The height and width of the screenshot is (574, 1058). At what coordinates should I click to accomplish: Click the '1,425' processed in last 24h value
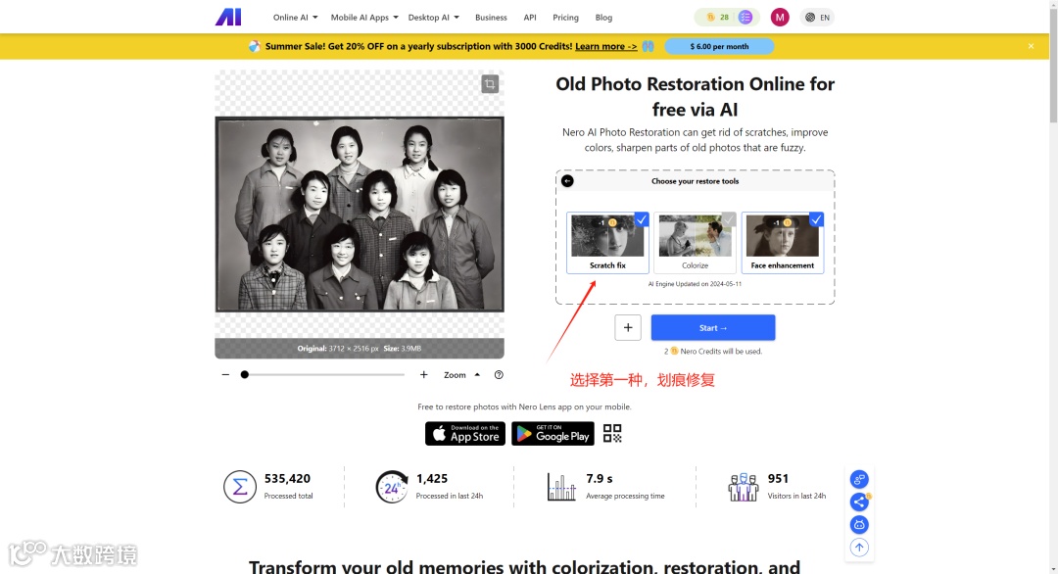[x=432, y=478]
